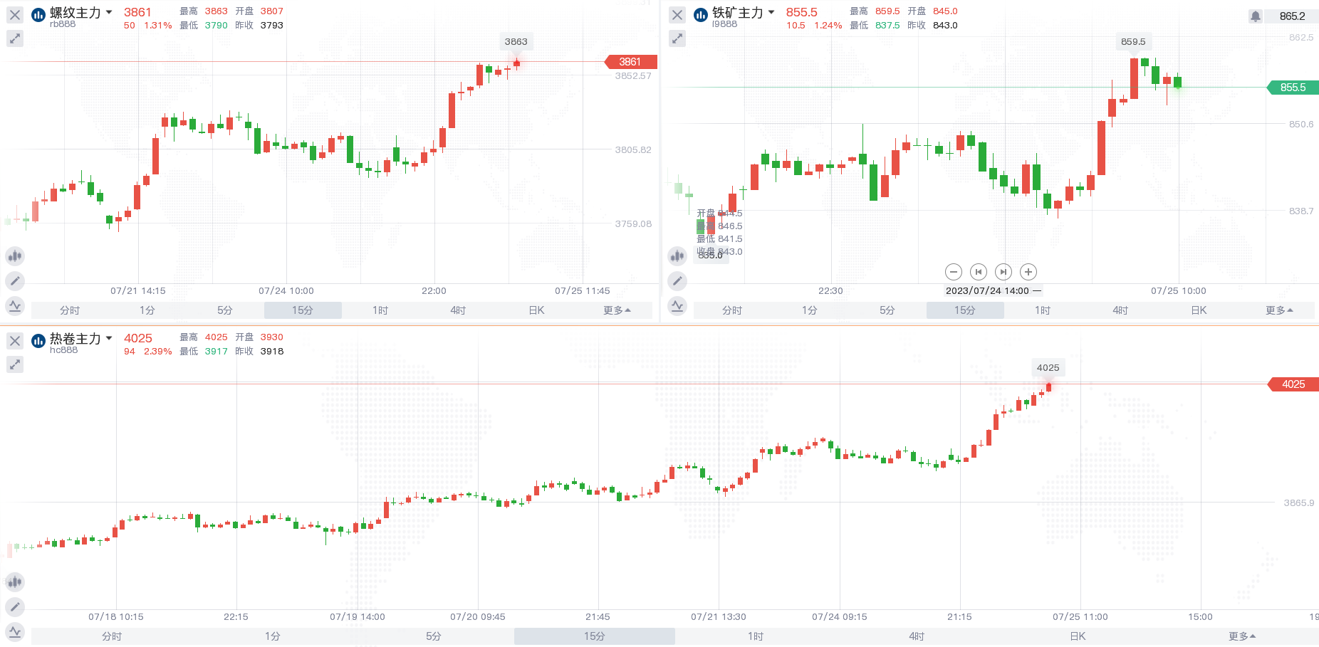Open the 热卷主力 contract dropdown
The width and height of the screenshot is (1319, 647).
tap(109, 338)
